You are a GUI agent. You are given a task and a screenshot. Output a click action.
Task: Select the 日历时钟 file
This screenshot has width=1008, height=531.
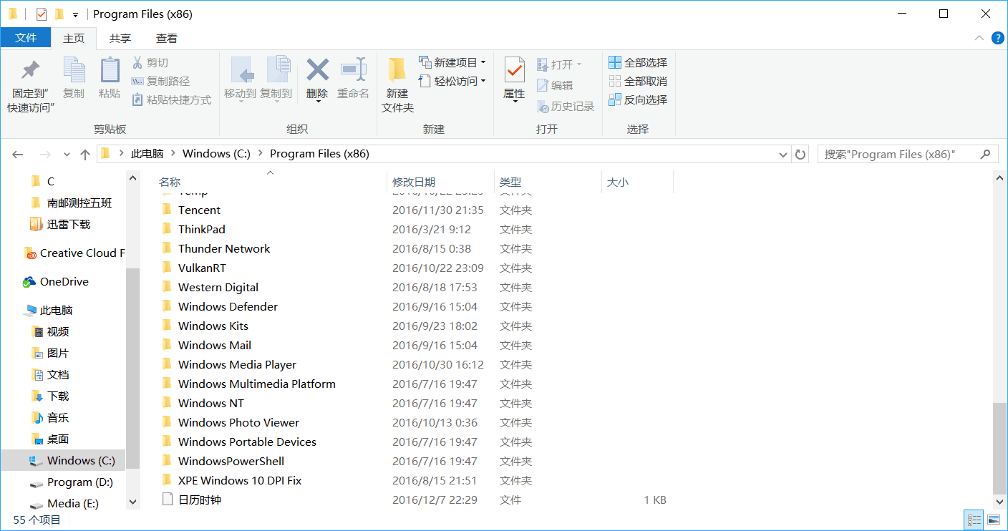click(x=192, y=500)
